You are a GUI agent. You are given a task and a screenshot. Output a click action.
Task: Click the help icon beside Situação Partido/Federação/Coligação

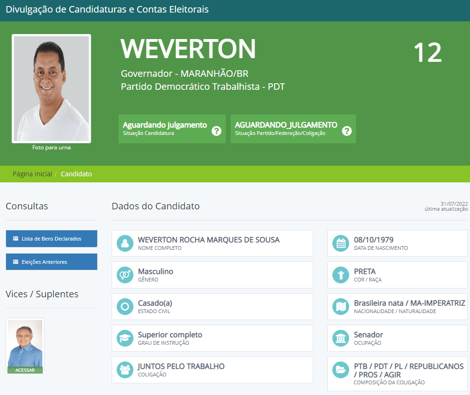346,131
